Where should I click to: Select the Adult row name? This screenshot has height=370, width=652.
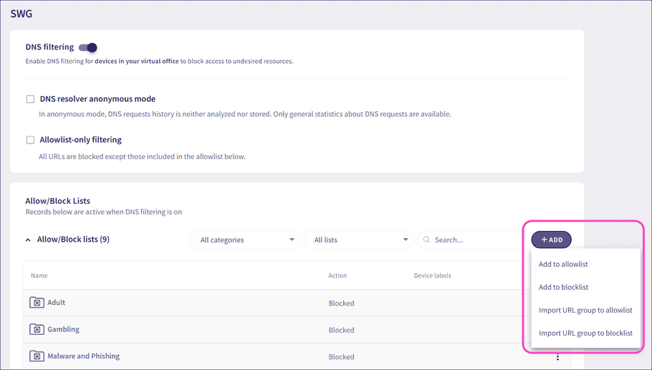(56, 303)
